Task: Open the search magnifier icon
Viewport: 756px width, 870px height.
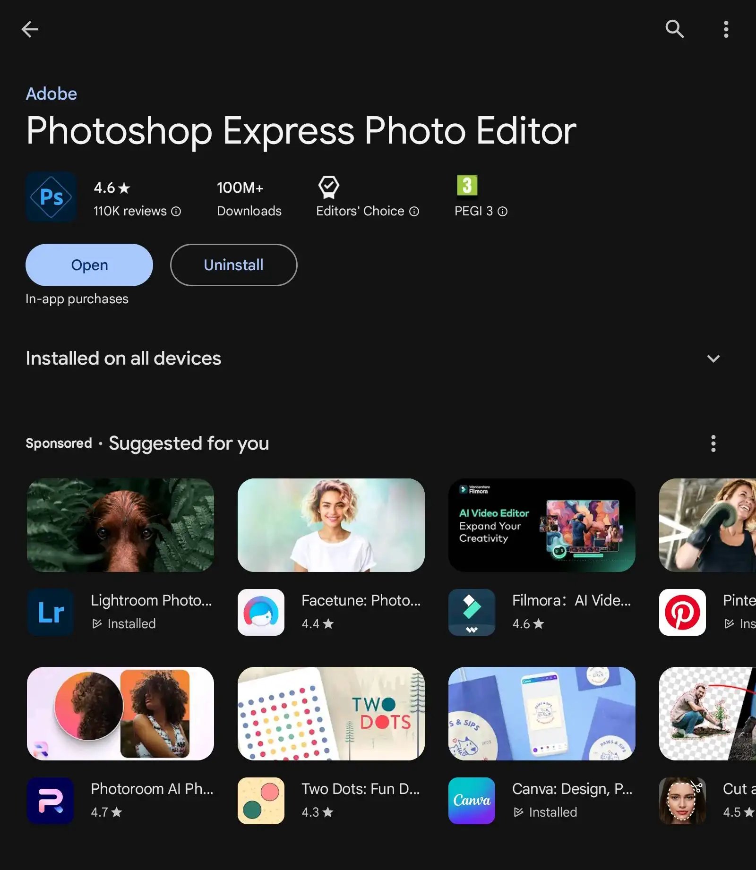Action: (x=674, y=29)
